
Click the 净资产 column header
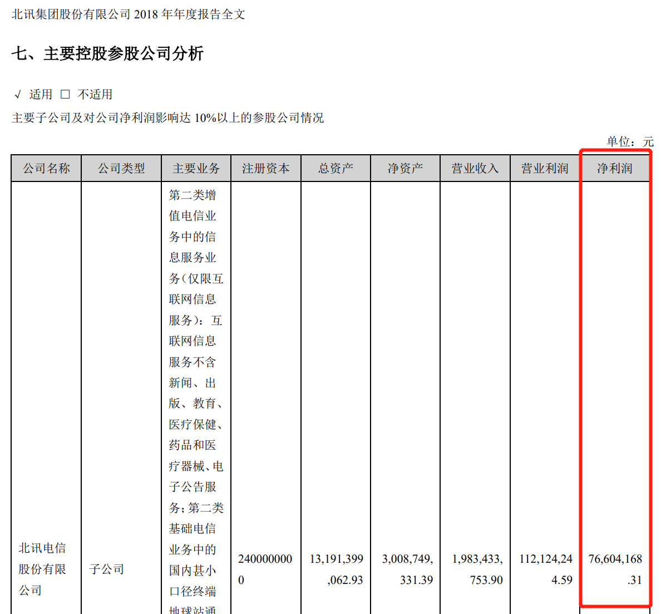point(405,168)
